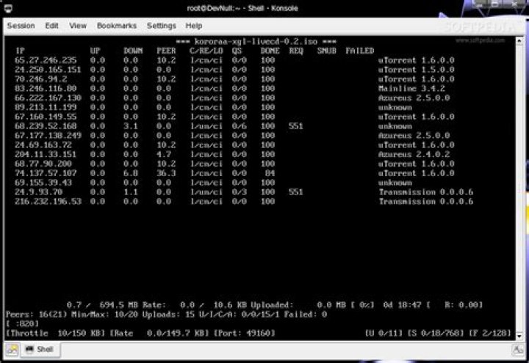This screenshot has height=363, width=529.
Task: Click the peer IP 24.250.165.151
Action: point(48,70)
